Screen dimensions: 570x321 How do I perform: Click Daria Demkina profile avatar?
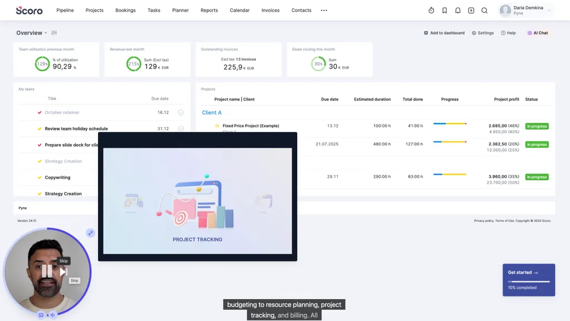pos(505,11)
